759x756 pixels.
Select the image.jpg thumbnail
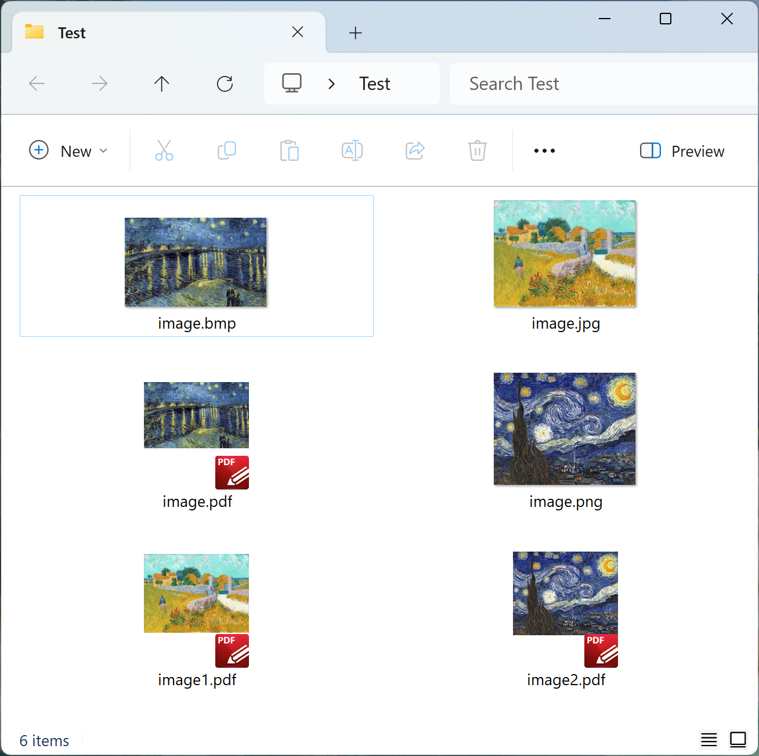click(x=565, y=253)
